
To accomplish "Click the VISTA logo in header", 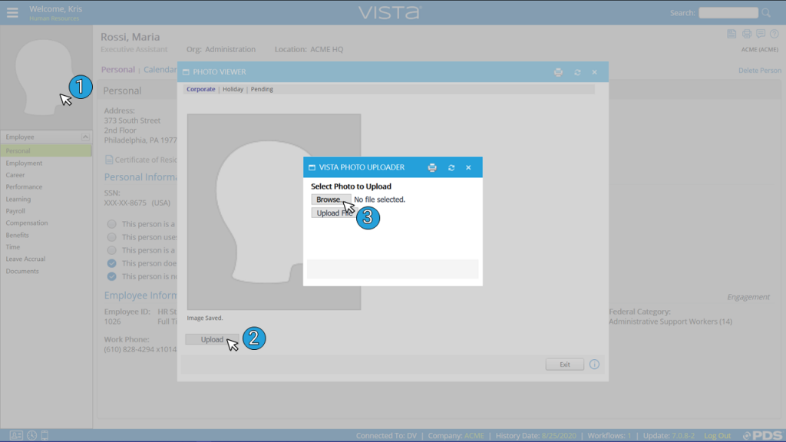I will (x=390, y=12).
